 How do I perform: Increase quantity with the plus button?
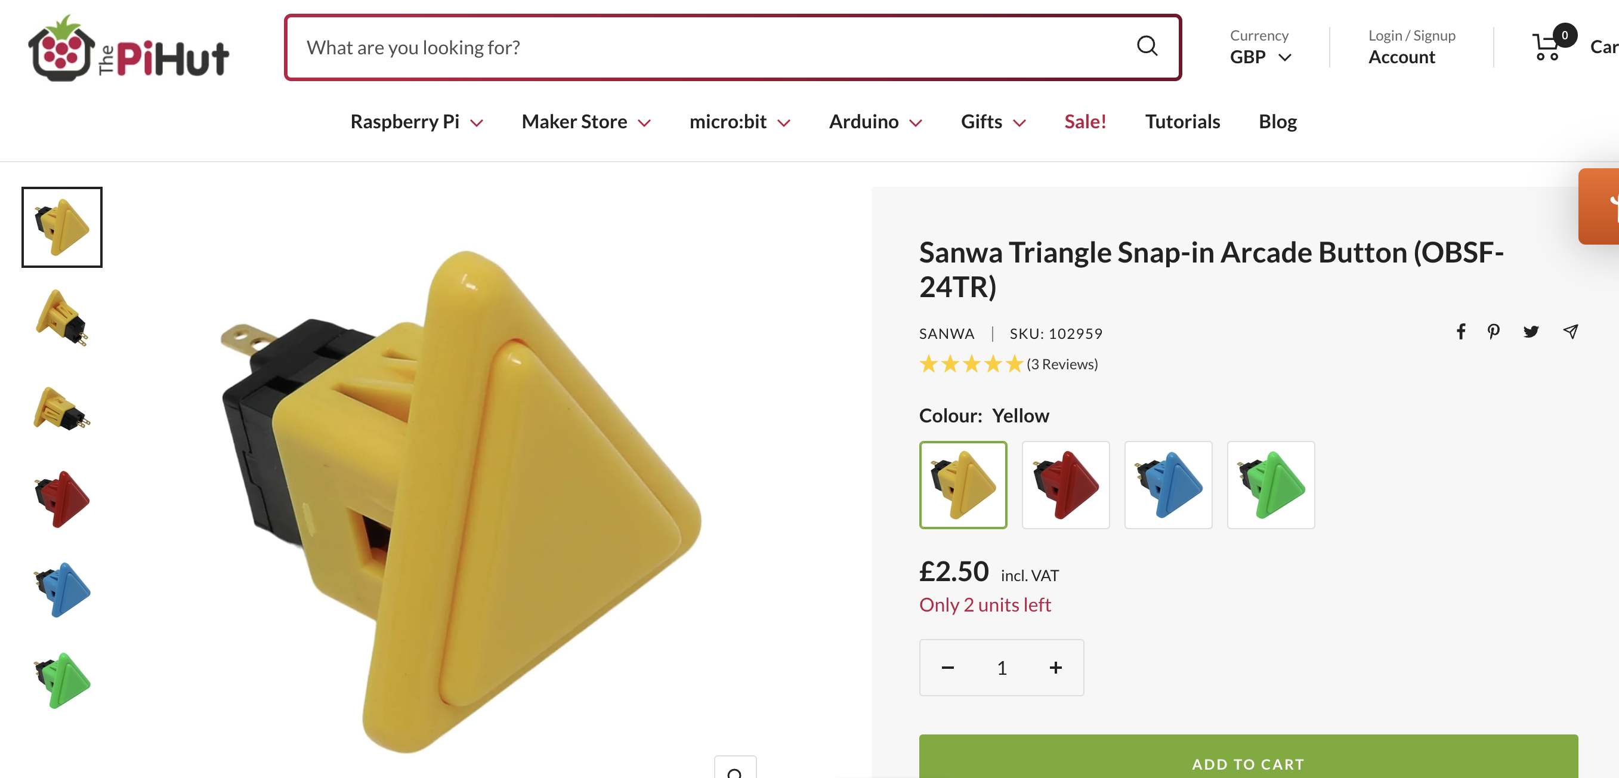tap(1055, 668)
